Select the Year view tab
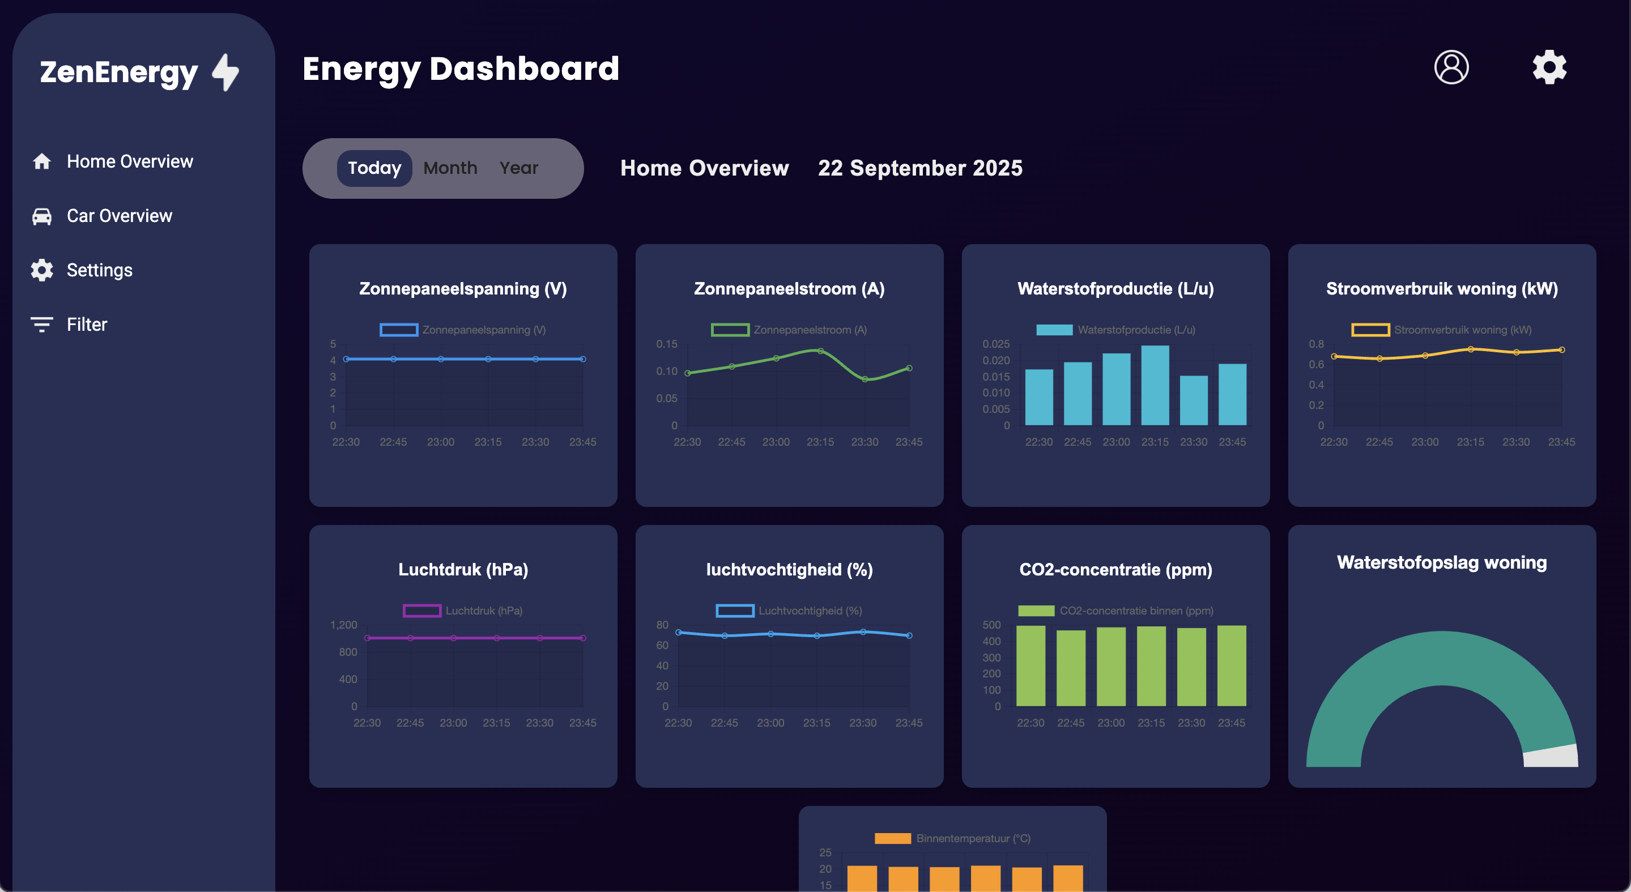 pos(518,168)
